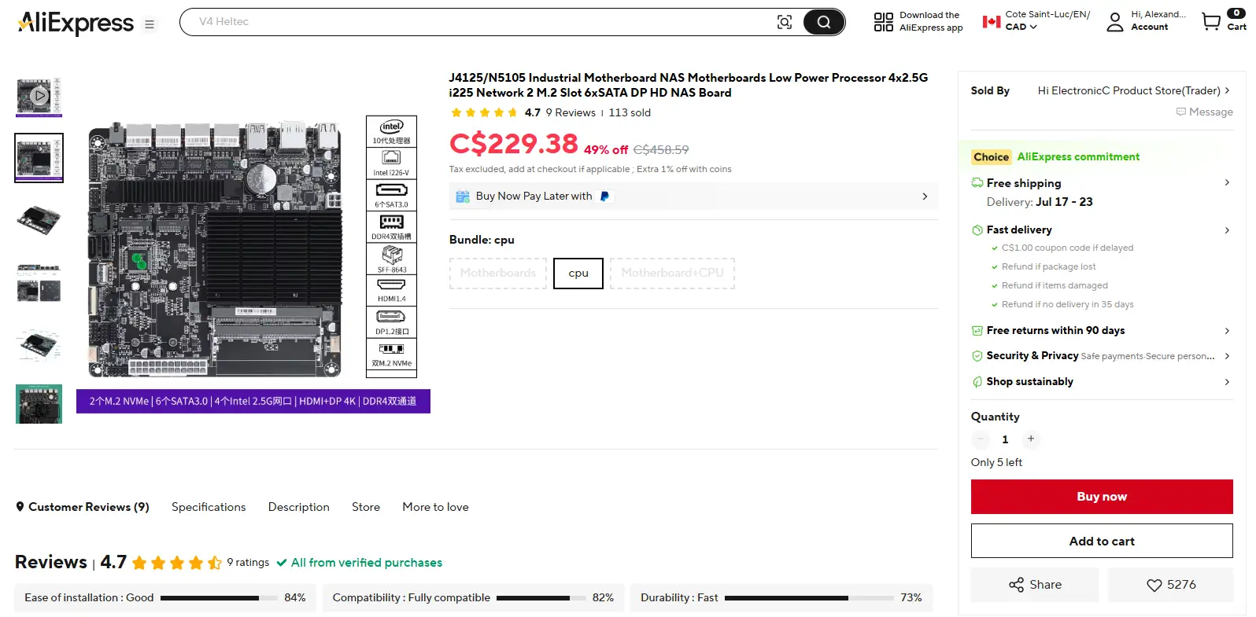
Task: Click the Buy now button
Action: (1102, 497)
